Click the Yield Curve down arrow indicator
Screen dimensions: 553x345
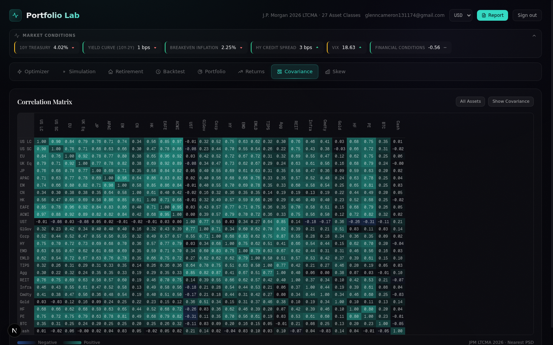click(x=155, y=48)
